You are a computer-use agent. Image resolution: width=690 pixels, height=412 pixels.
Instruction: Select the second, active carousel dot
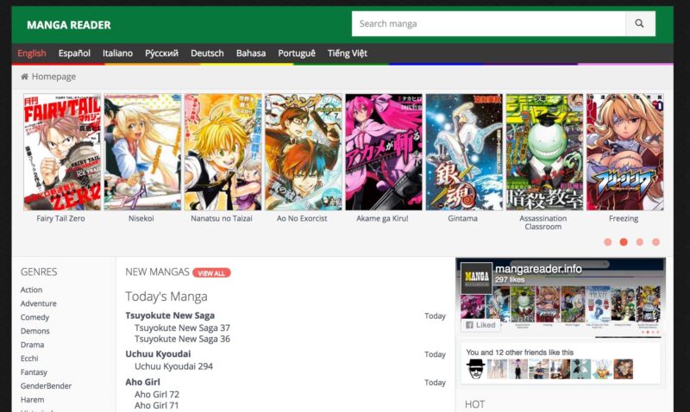[x=624, y=242]
